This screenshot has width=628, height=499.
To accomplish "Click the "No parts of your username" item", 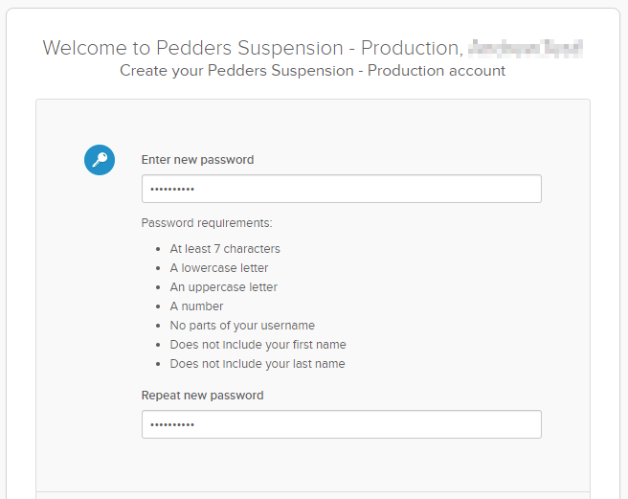I will (242, 326).
